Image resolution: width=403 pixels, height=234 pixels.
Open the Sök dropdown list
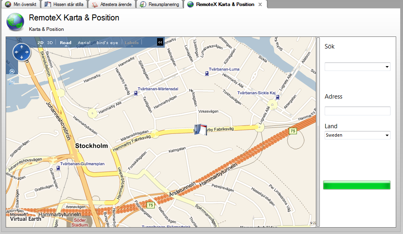pyautogui.click(x=387, y=67)
